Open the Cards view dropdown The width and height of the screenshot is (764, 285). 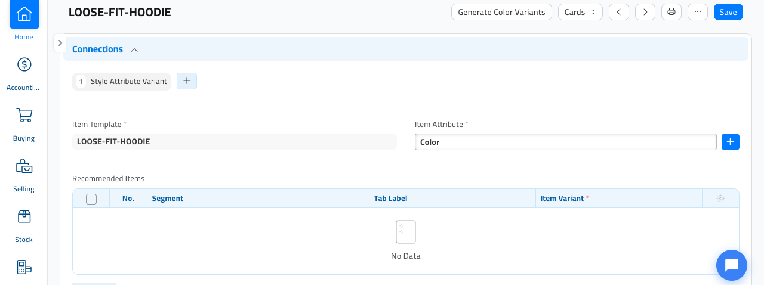(x=580, y=12)
